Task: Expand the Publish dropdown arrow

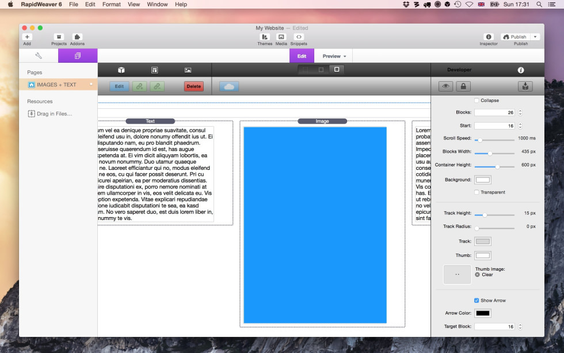Action: click(x=535, y=37)
